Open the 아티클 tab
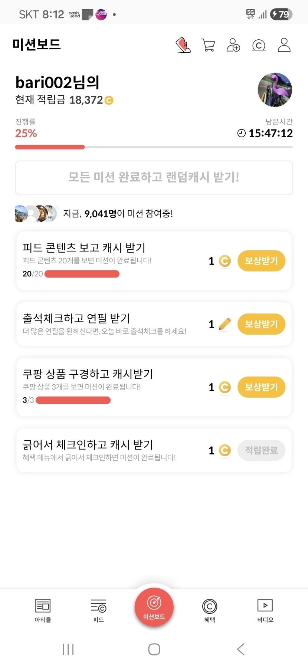This screenshot has height=667, width=308. pos(43,610)
